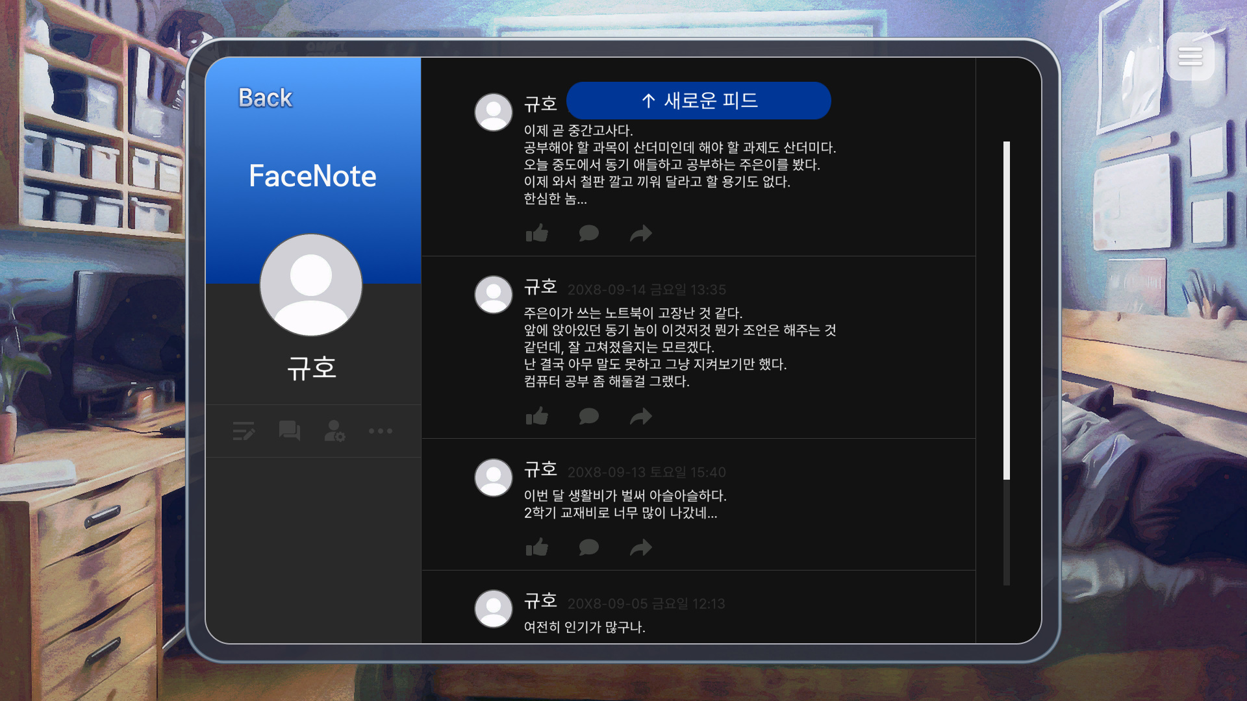Click author name 규호 on 09-05 post

[x=540, y=601]
